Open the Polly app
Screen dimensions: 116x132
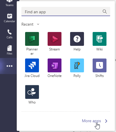coord(77,65)
